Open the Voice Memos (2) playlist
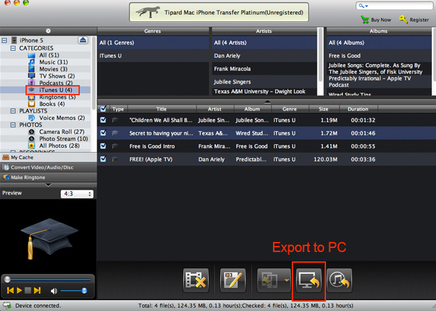 pos(62,118)
